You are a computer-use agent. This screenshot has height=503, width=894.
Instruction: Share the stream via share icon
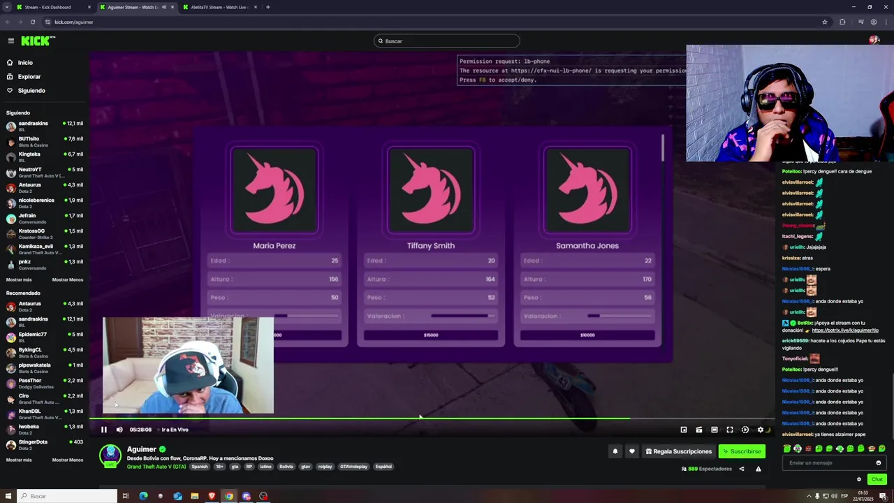click(742, 469)
